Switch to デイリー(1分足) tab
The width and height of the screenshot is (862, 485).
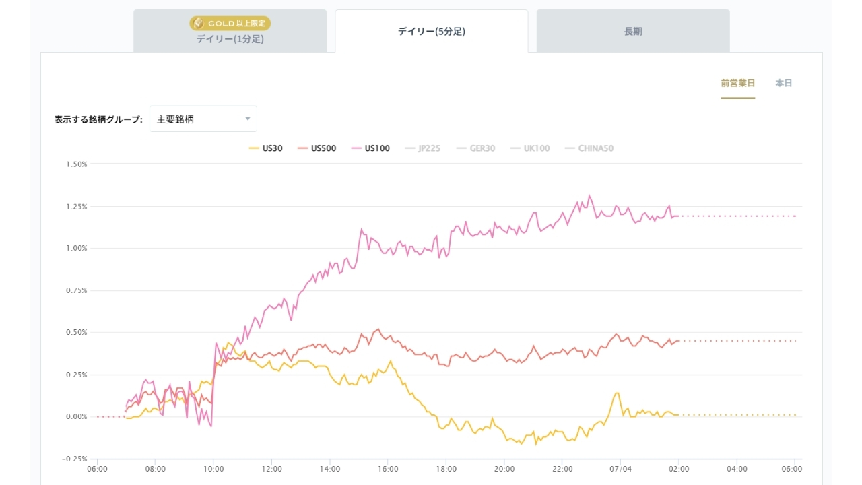230,31
